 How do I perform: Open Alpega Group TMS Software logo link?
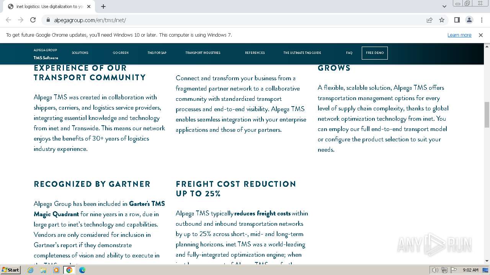pyautogui.click(x=46, y=54)
